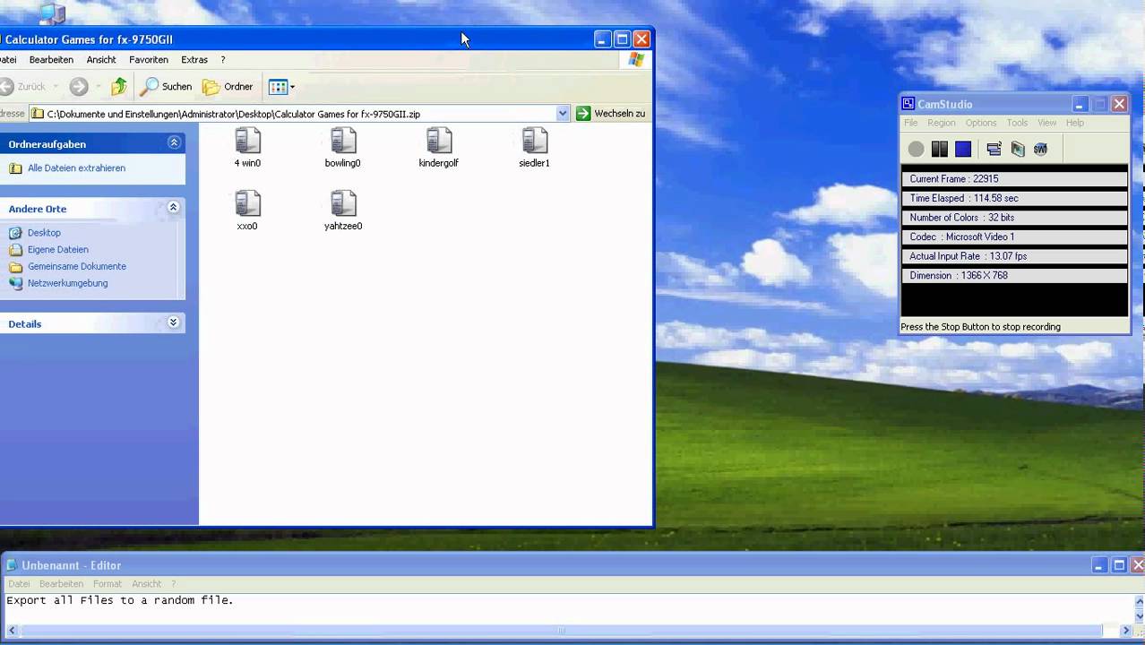
Task: Click the Time Elapsed : 114.58 sec readout
Action: tap(1014, 198)
